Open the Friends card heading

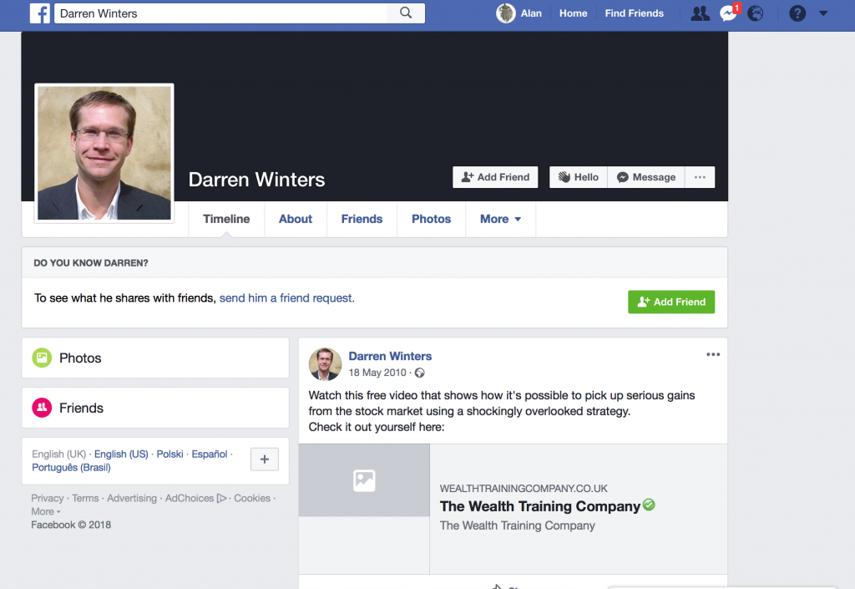click(81, 408)
